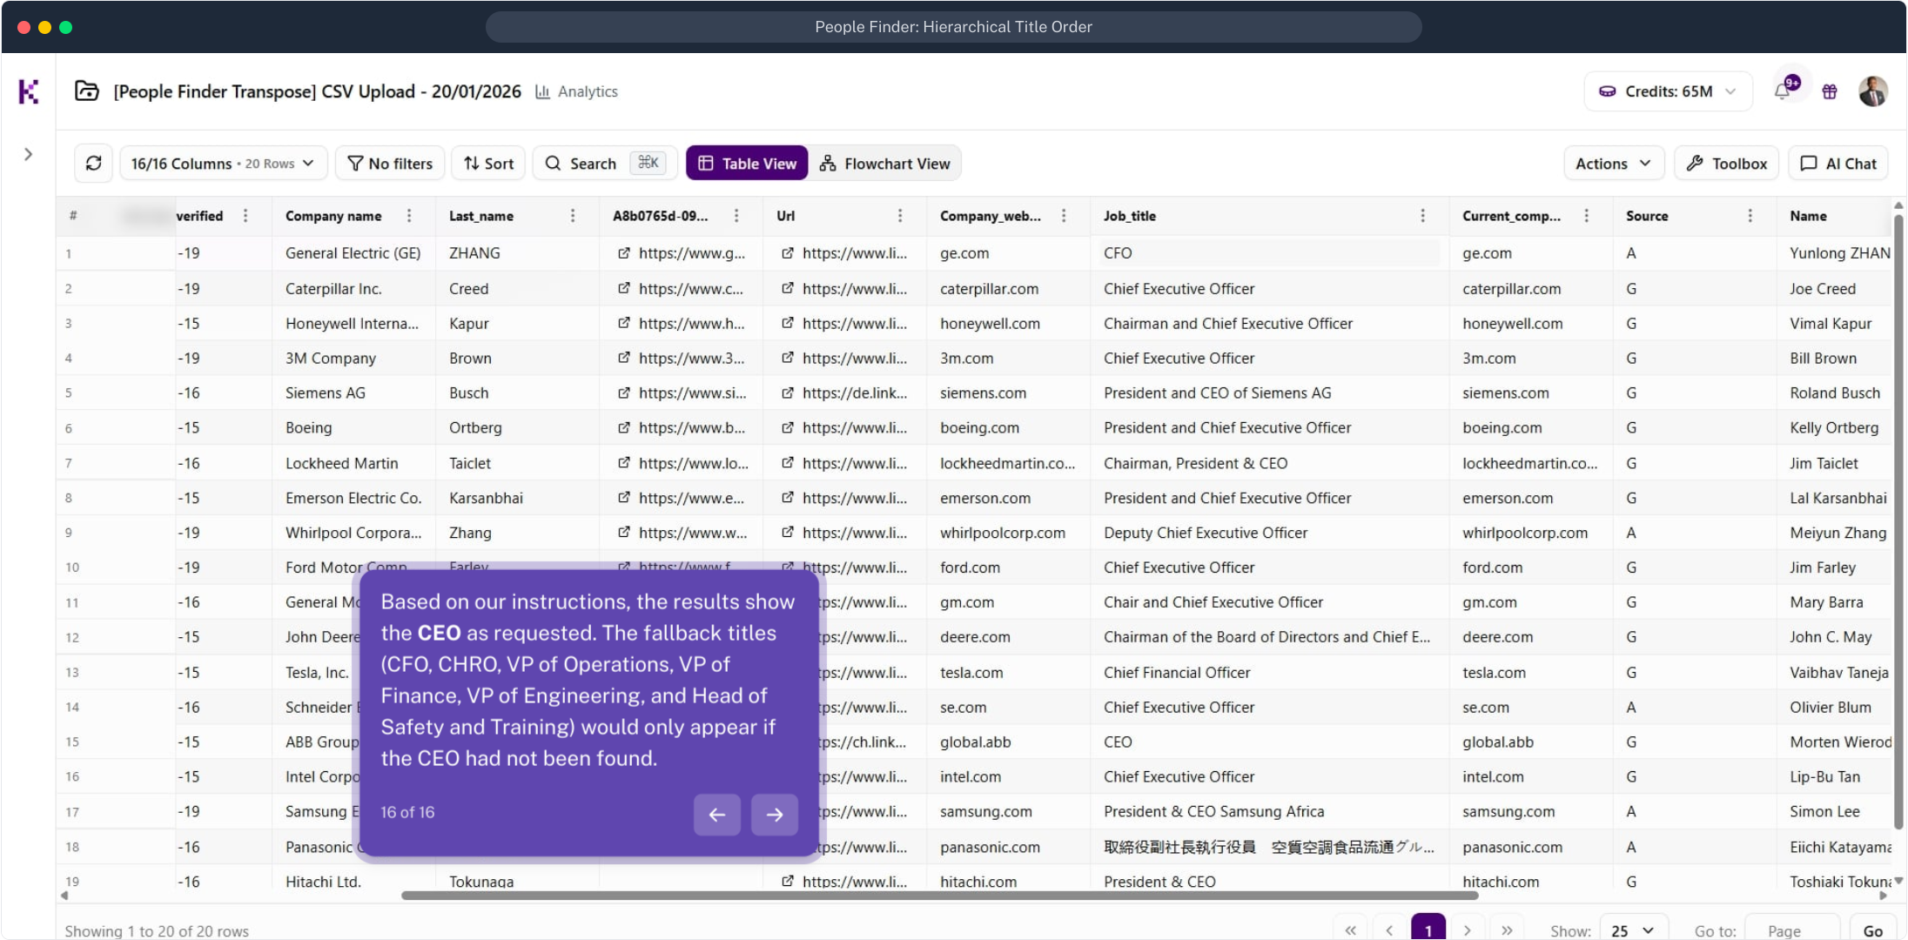Image resolution: width=1908 pixels, height=940 pixels.
Task: Switch to Table View
Action: click(x=747, y=164)
